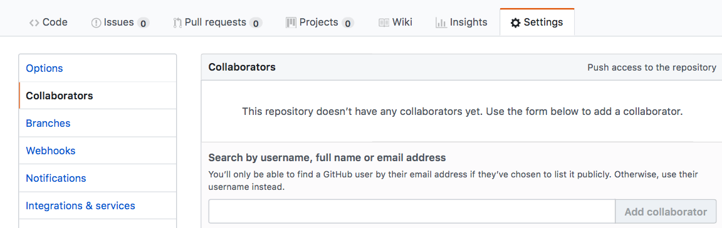Click the Insights bar graph icon
722x228 pixels.
(441, 22)
